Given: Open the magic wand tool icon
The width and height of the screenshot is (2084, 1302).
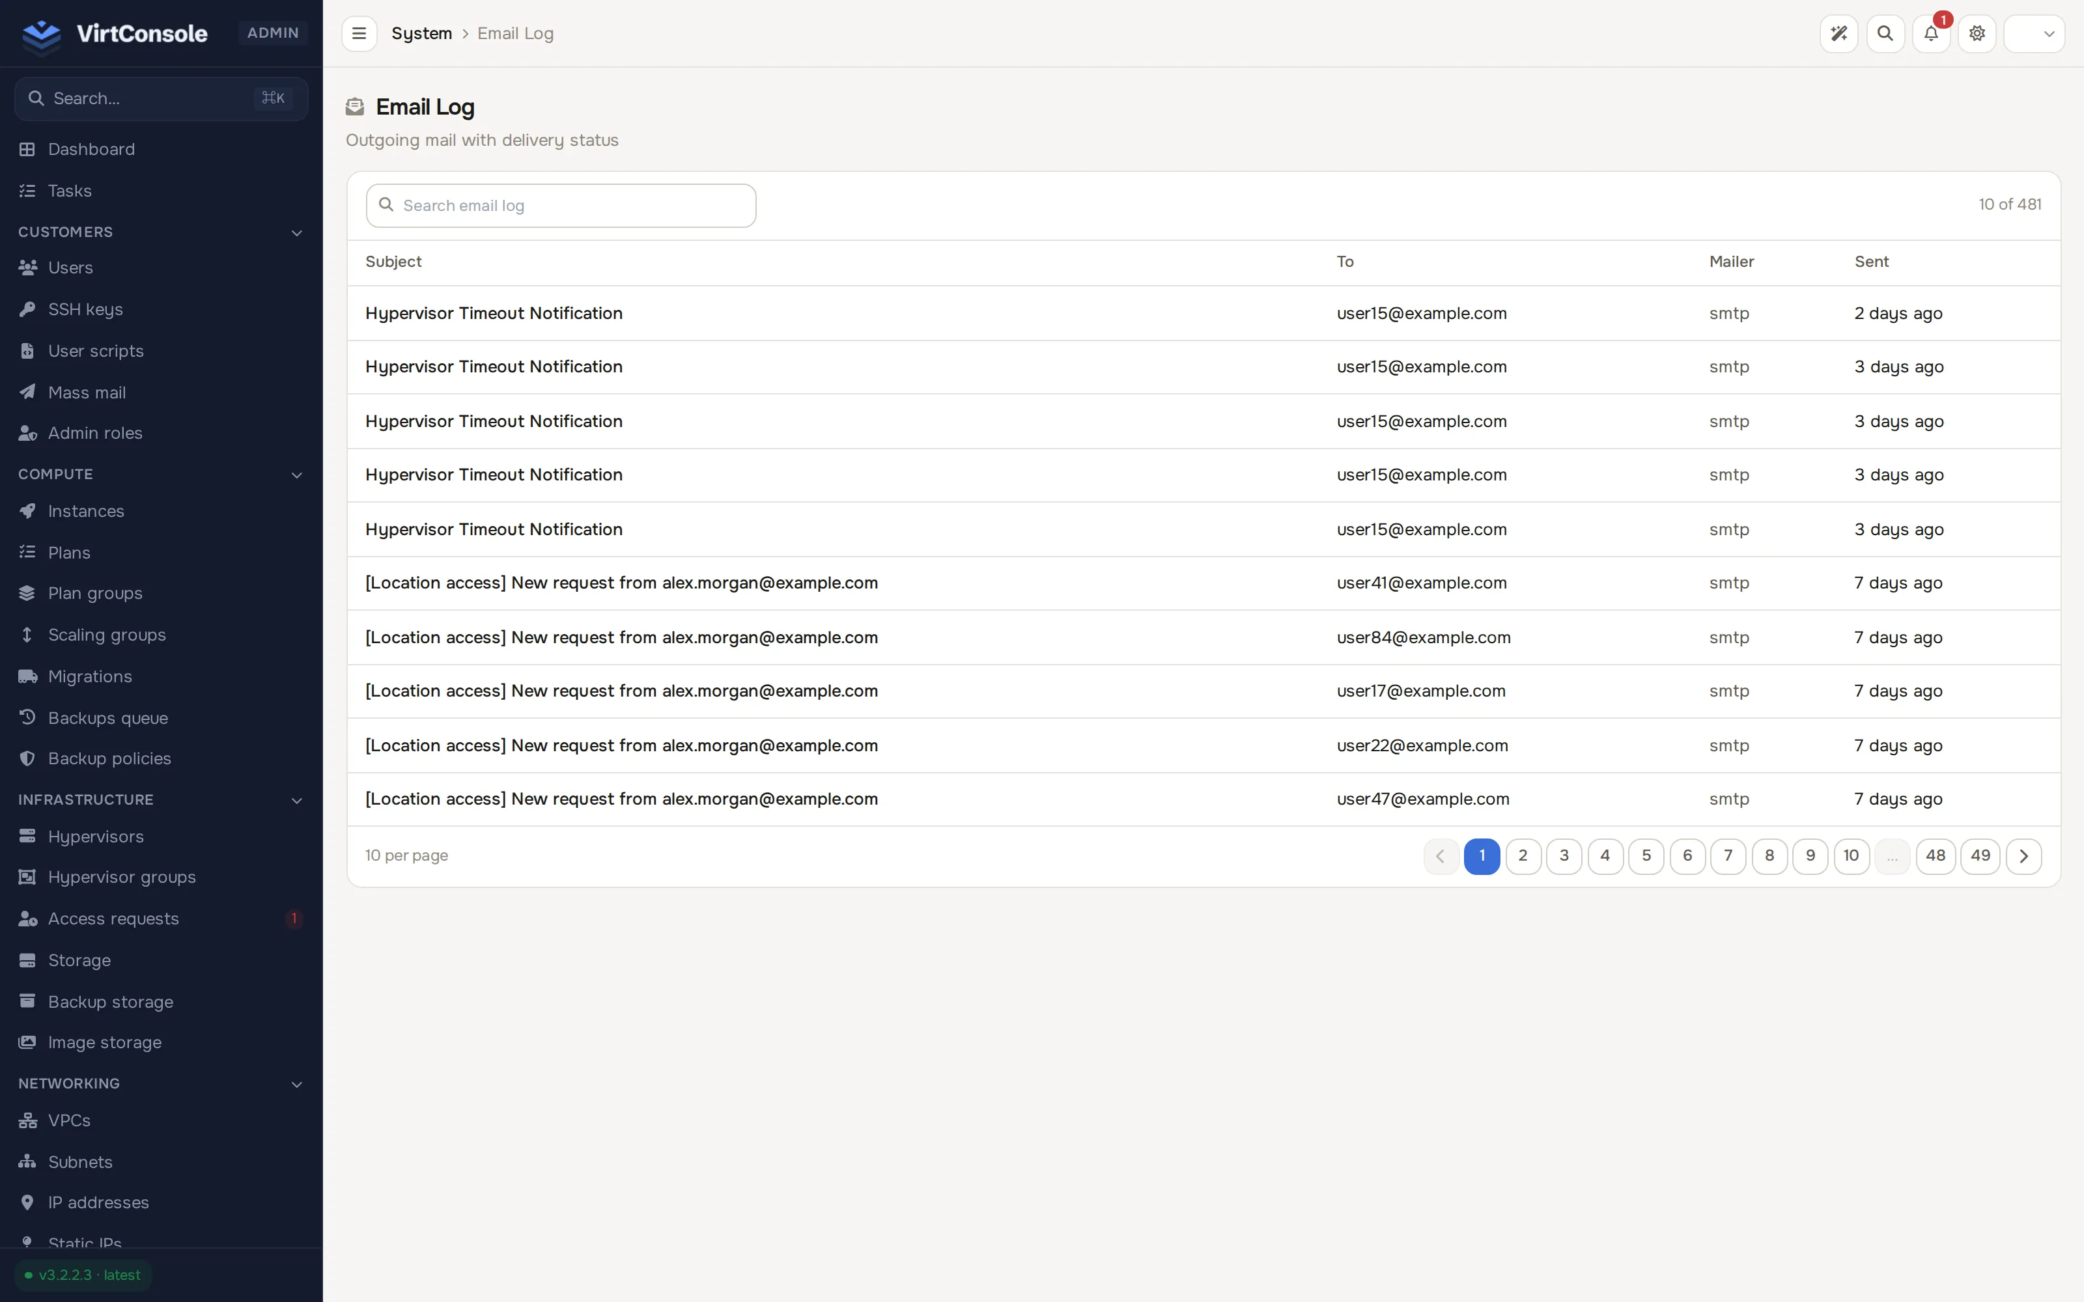Looking at the screenshot, I should [x=1838, y=34].
